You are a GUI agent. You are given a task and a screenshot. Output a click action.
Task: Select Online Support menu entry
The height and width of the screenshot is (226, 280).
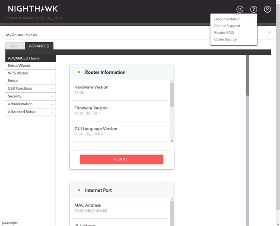(227, 26)
